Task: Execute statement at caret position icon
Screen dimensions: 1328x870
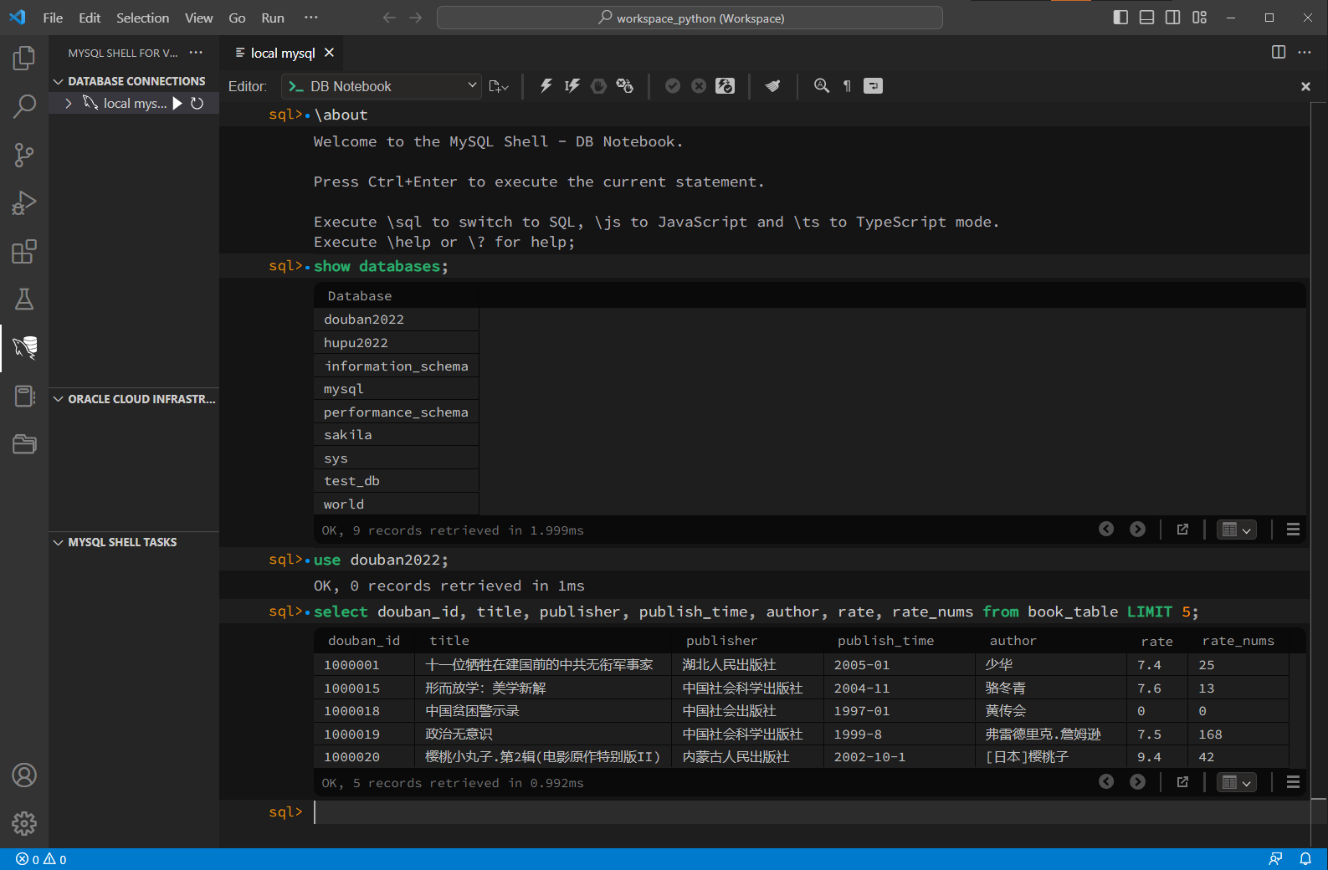Action: 572,85
